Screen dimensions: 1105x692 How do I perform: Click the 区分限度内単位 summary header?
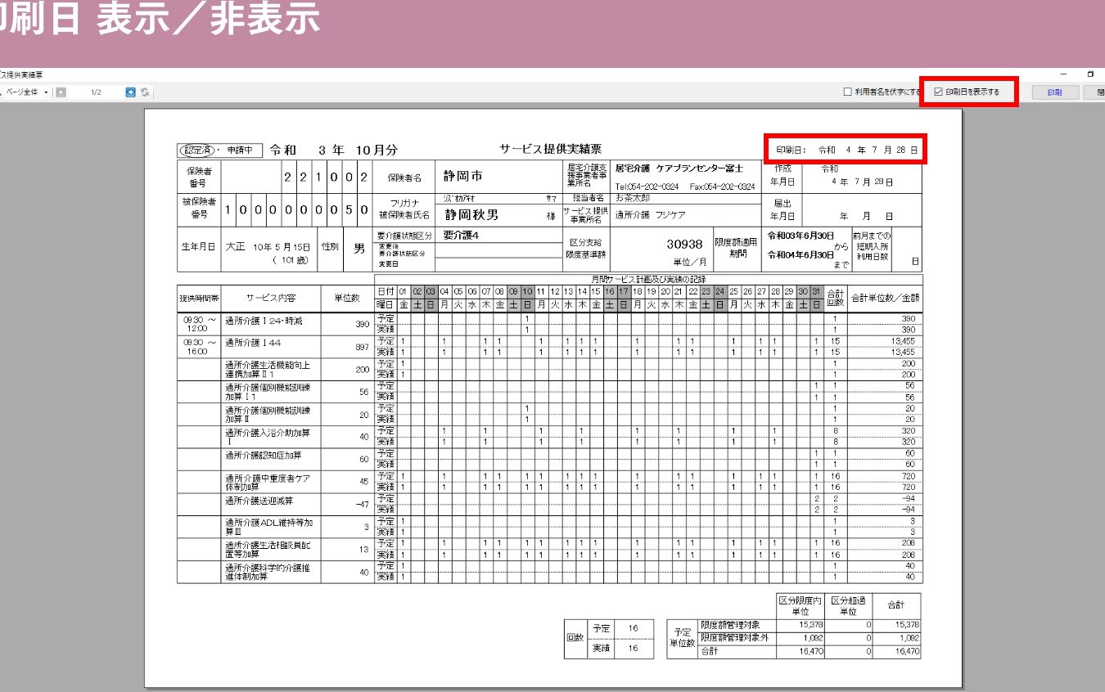pyautogui.click(x=800, y=606)
